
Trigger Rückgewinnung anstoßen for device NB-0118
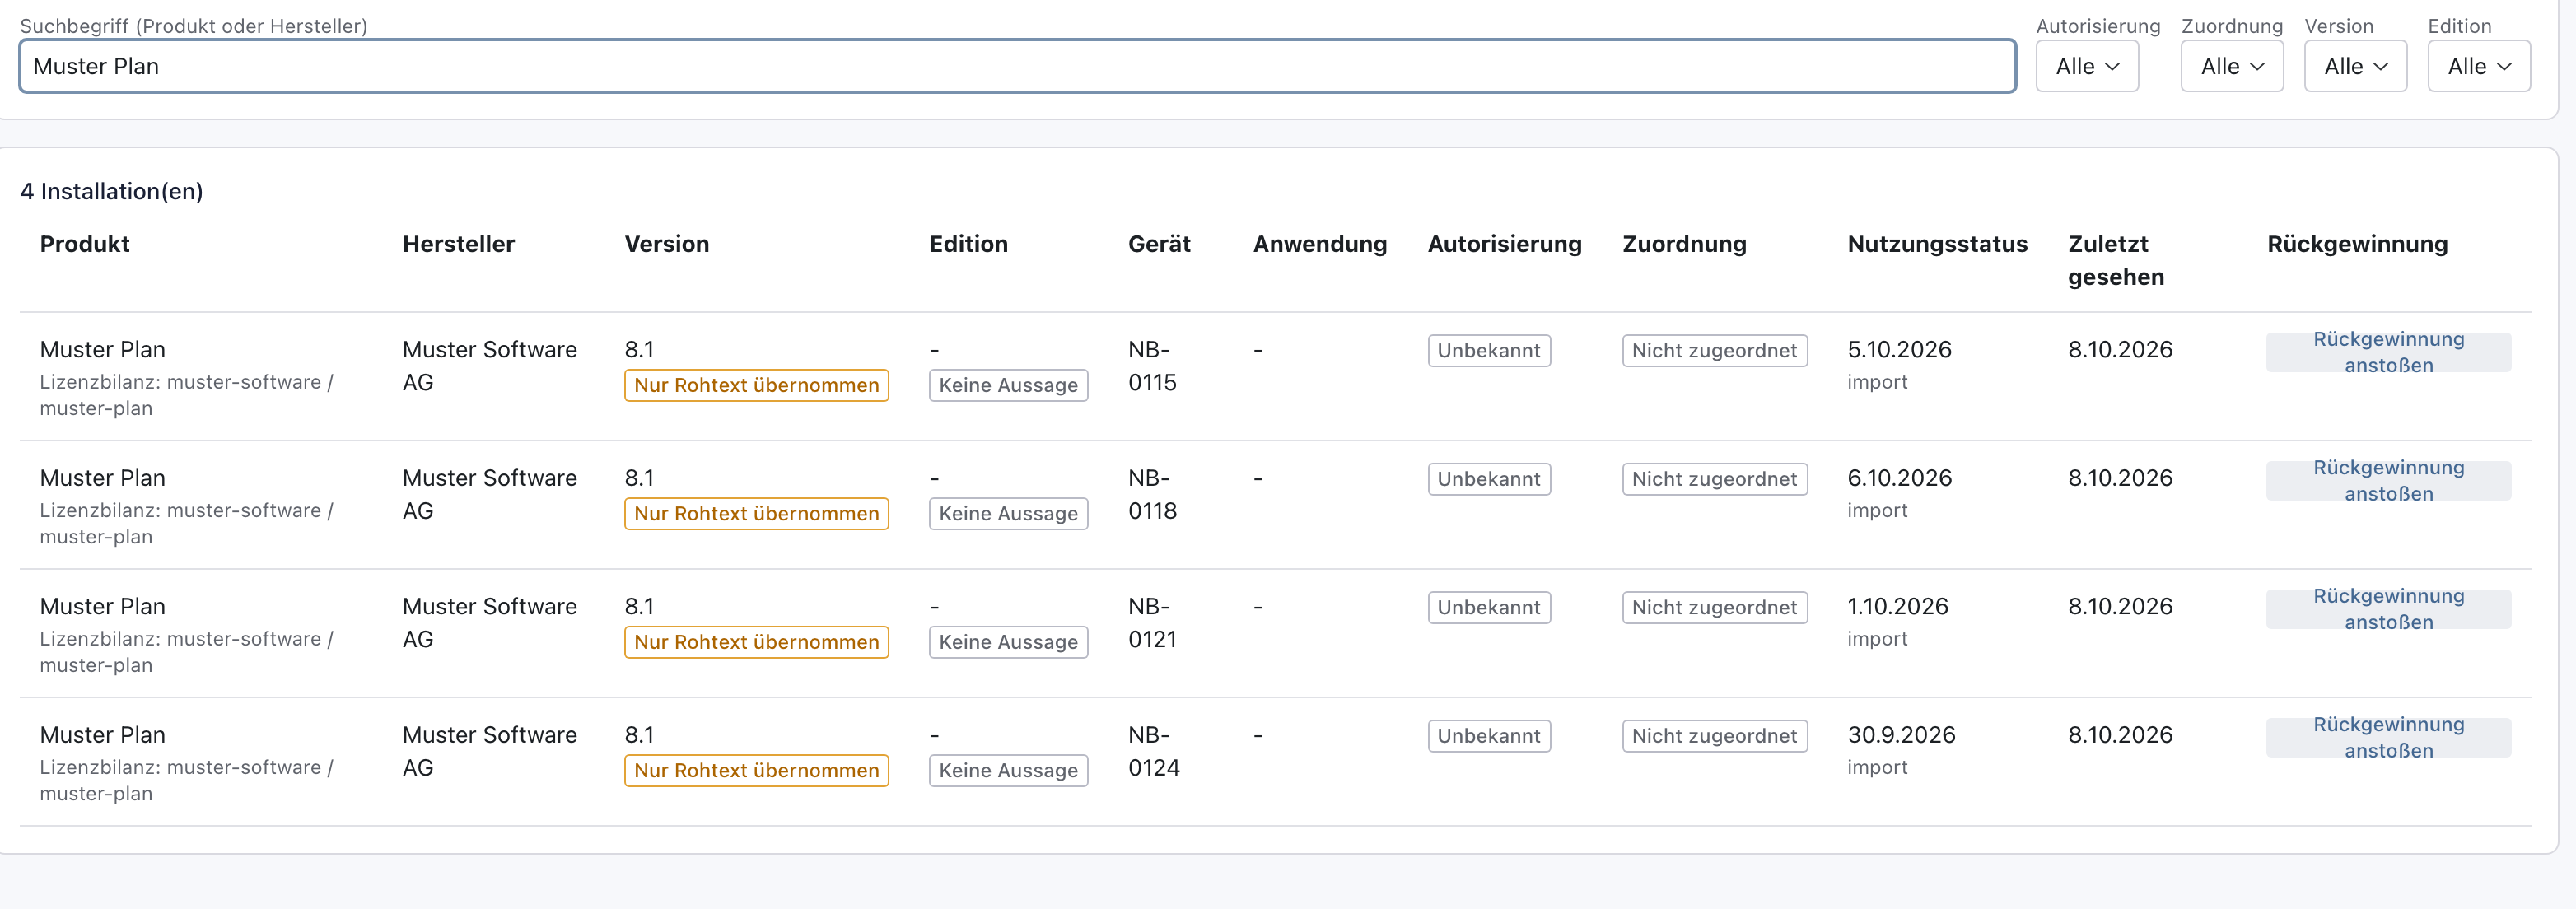tap(2388, 480)
